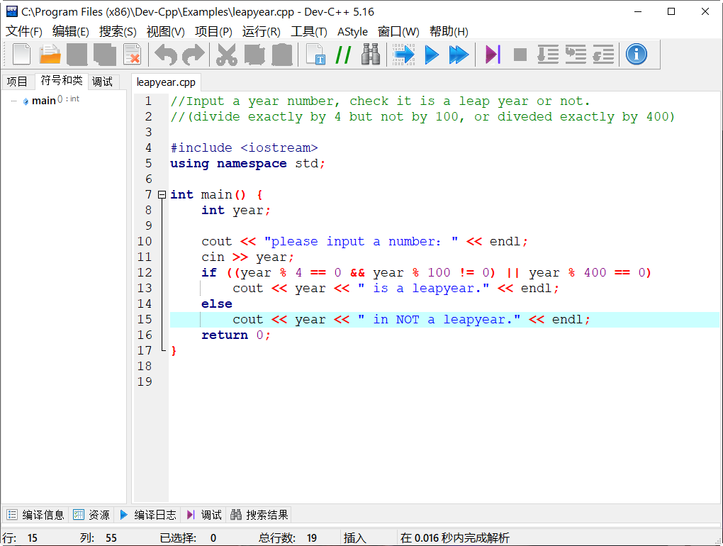Comment code with the // toolbar icon
The width and height of the screenshot is (723, 546).
342,54
